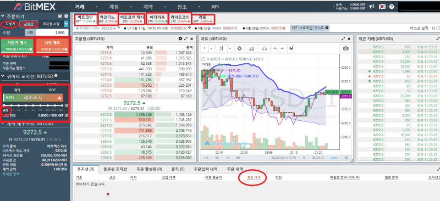Toggle auto scale on chart
Viewport: 440px width, 201px height.
pos(334,158)
